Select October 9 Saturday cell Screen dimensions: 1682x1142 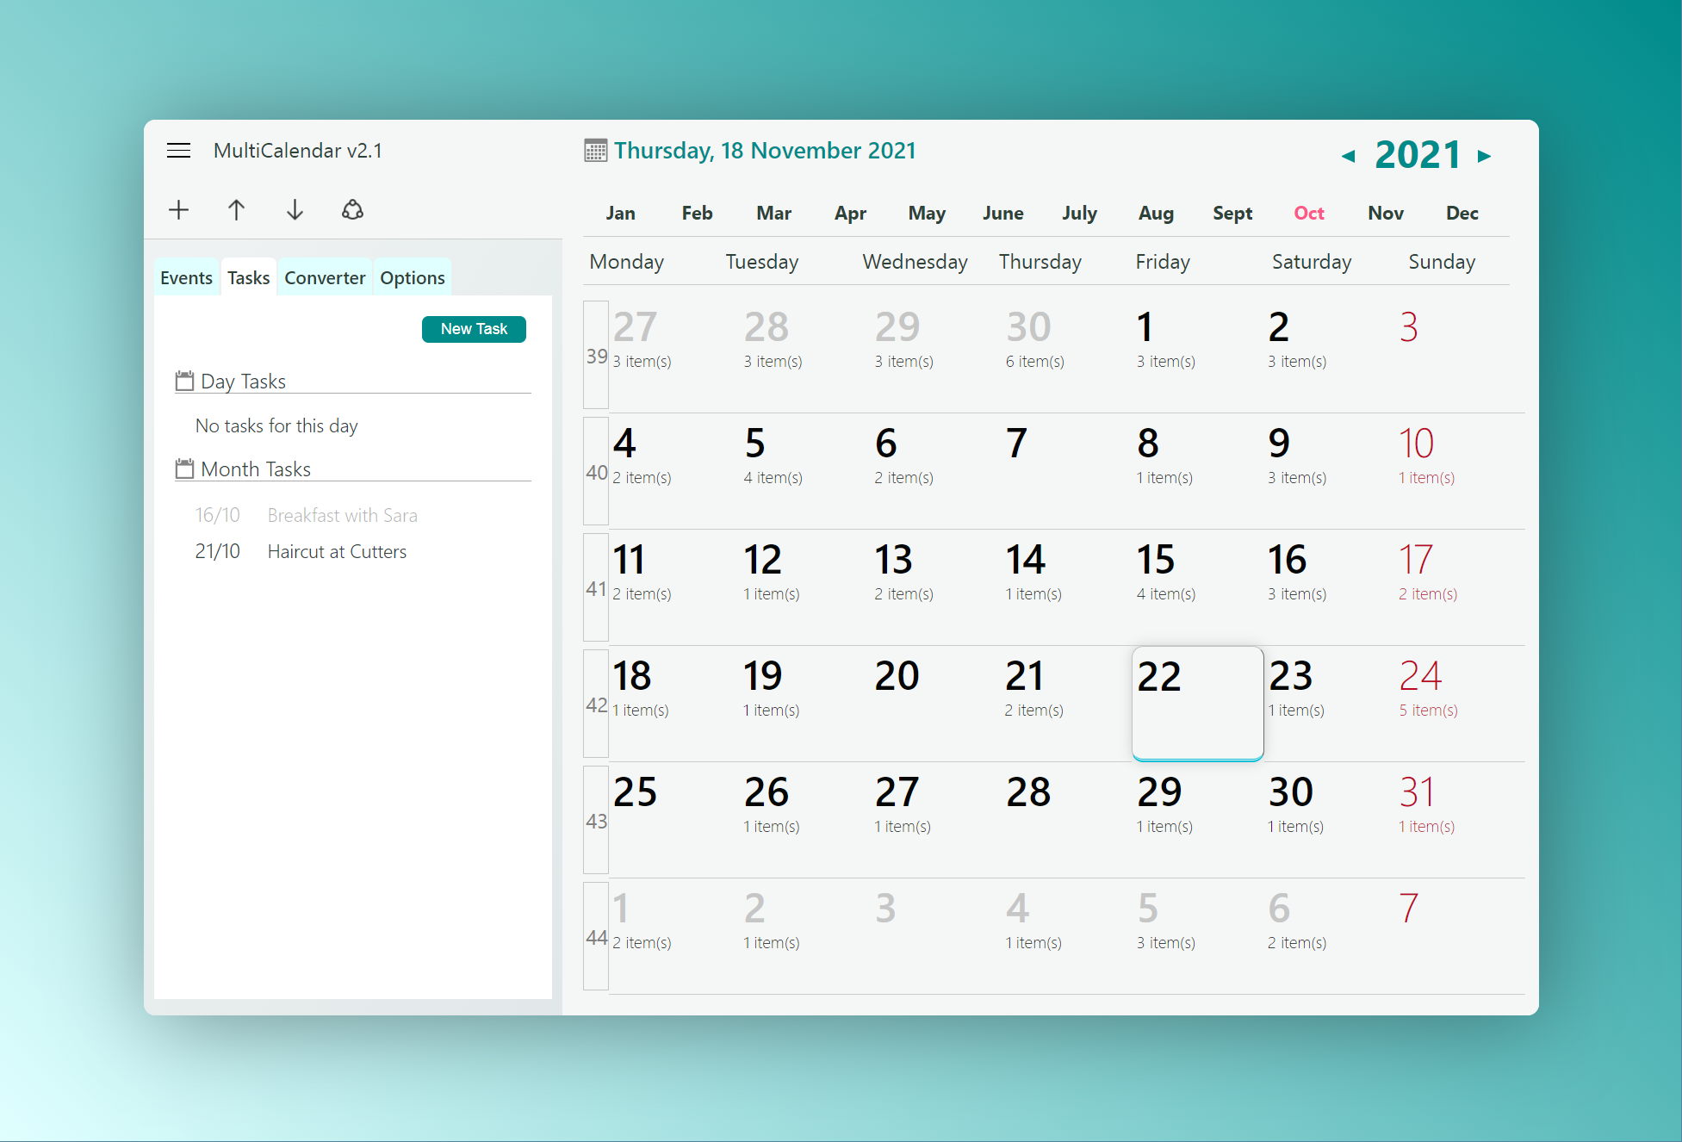(1329, 471)
